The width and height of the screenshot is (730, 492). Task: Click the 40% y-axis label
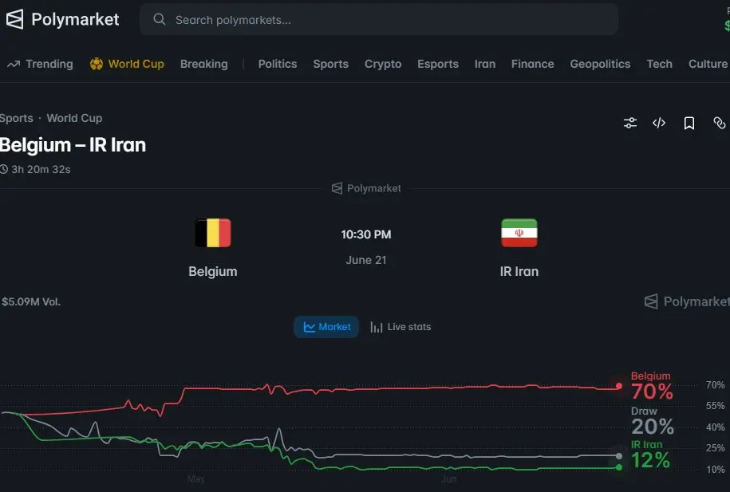point(715,427)
